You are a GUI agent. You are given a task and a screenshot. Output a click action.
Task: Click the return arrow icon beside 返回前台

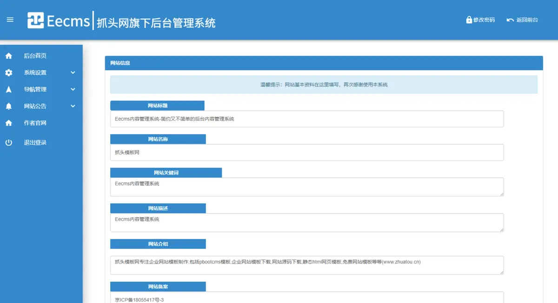510,20
